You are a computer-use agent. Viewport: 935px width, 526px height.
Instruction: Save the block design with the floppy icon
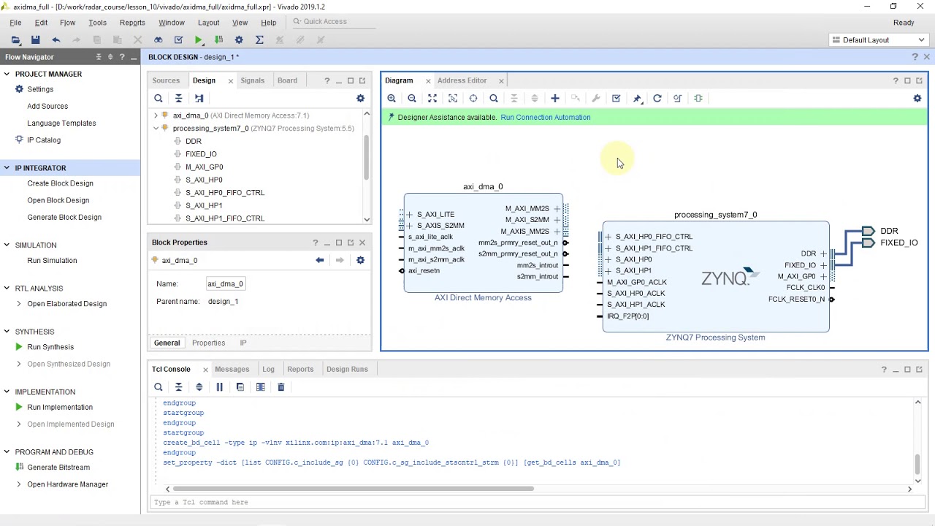click(x=35, y=39)
